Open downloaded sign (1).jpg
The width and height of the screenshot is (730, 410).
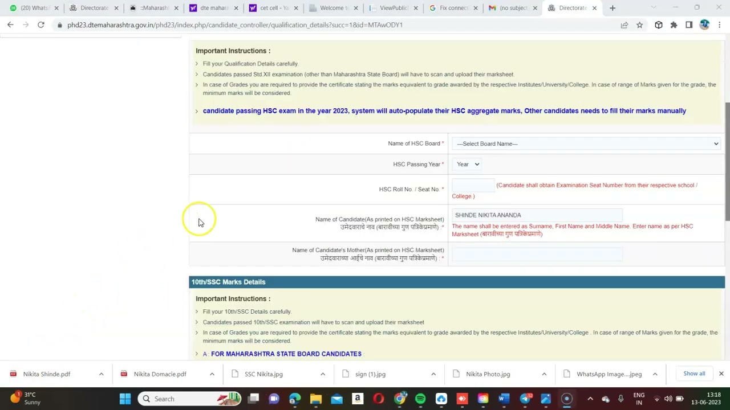(x=370, y=374)
